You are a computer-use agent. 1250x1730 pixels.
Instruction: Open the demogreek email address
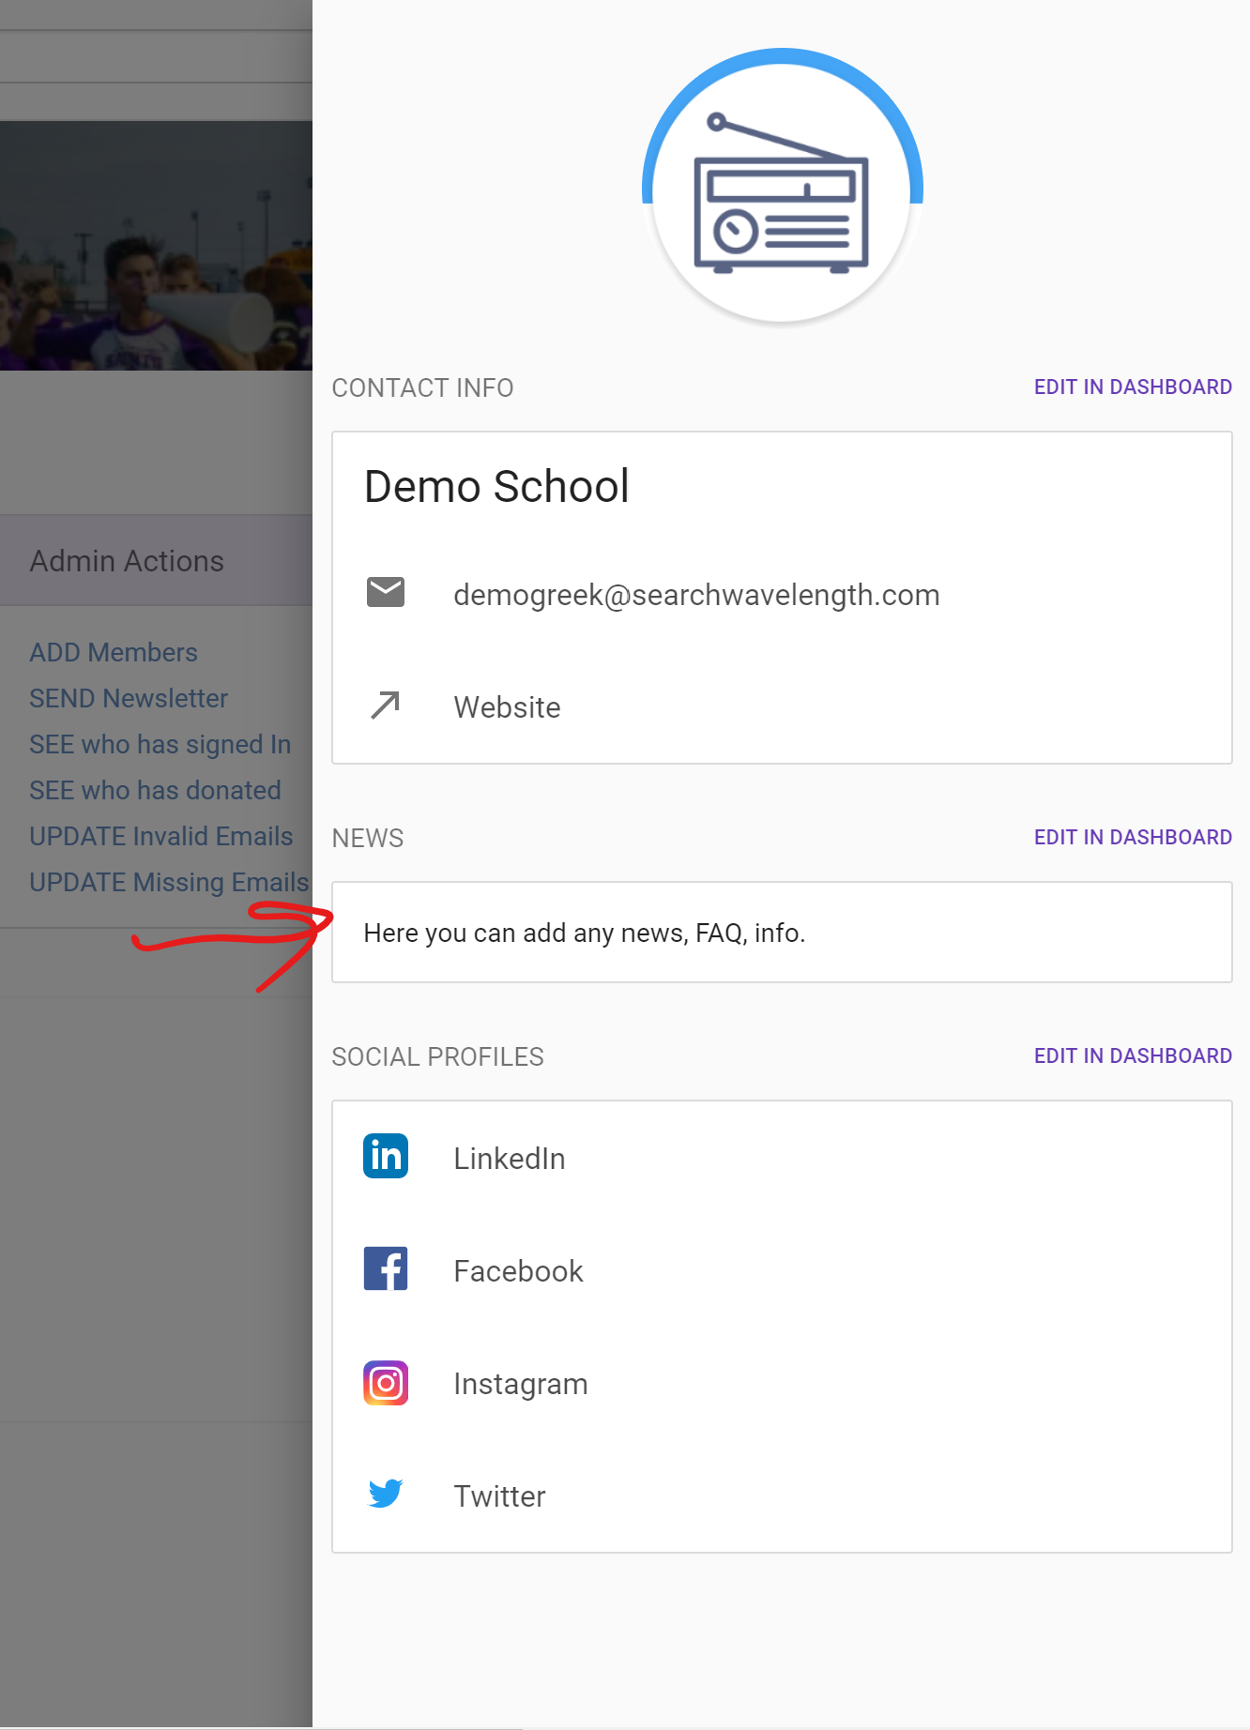(x=695, y=595)
